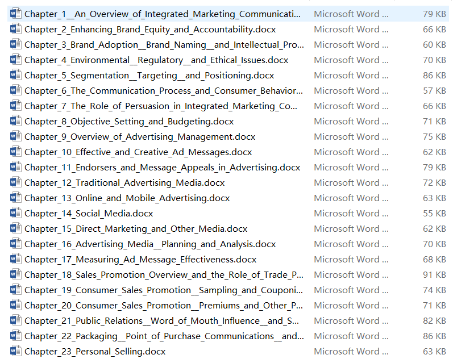Screen dimensions: 453x363
Task: Click the 82 KB size of Chapter_21
Action: [434, 320]
